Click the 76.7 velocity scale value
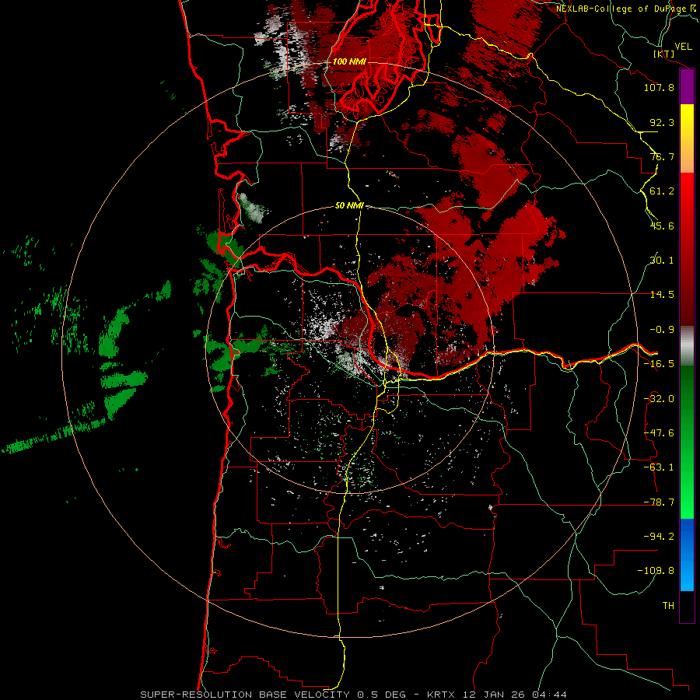The image size is (700, 700). tap(662, 156)
